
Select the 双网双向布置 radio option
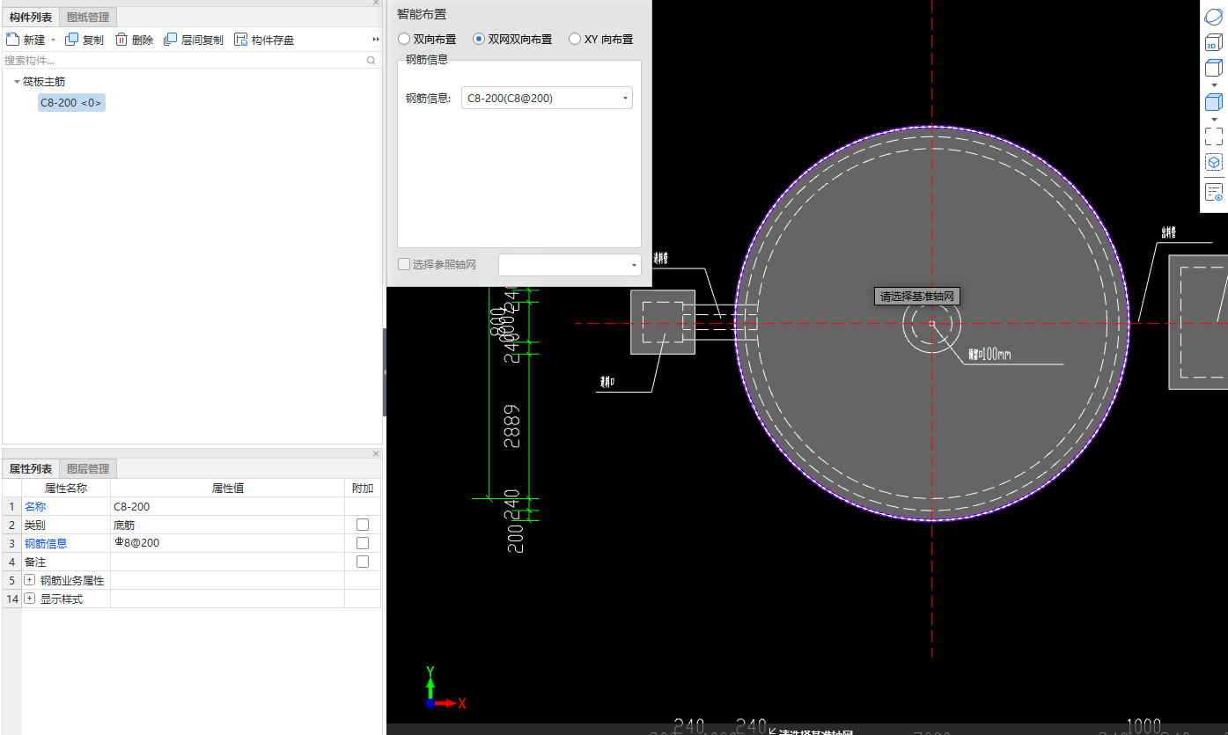click(x=479, y=39)
